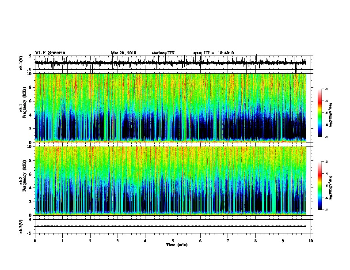Click the "Time (min)" axis title
Viewport: 350px width, 270px height.
click(177, 245)
